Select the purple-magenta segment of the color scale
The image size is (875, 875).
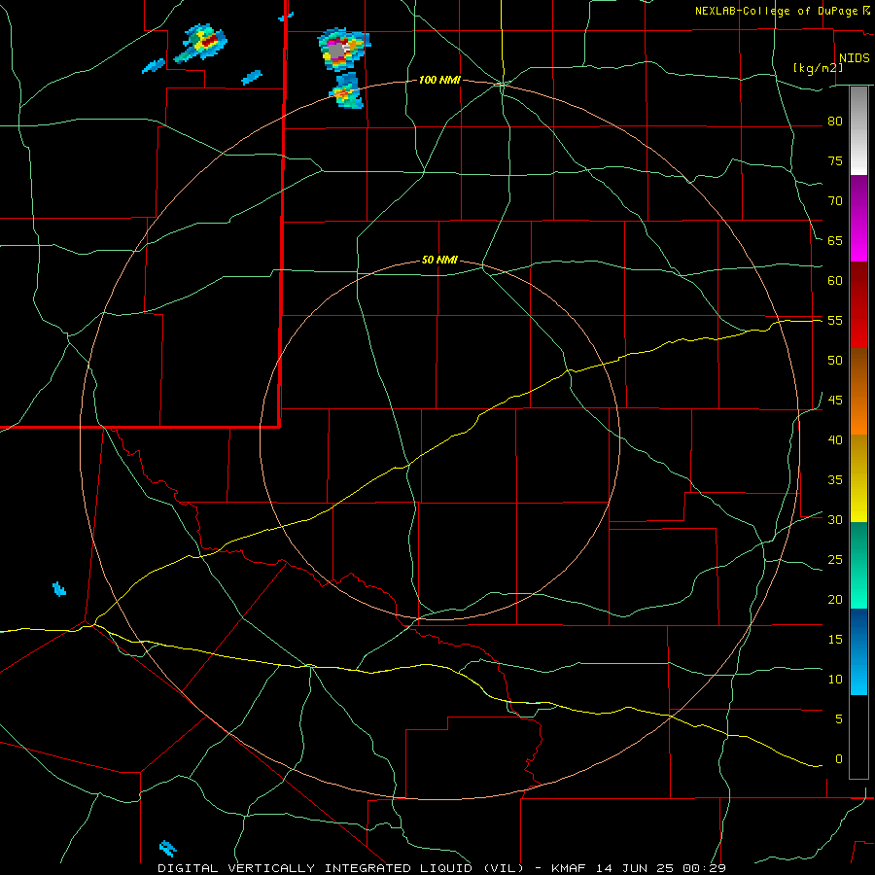pyautogui.click(x=858, y=219)
